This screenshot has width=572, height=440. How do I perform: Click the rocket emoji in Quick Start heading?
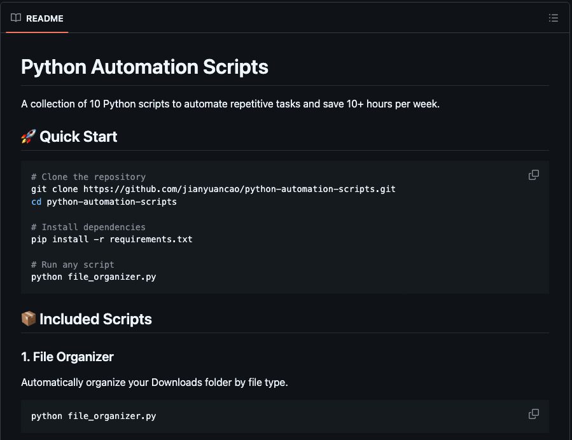click(x=28, y=136)
